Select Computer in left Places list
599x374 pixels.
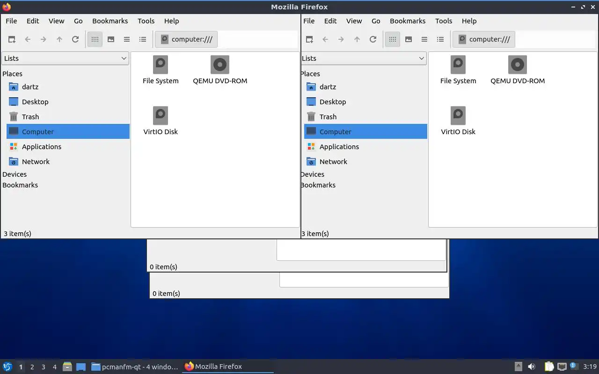coord(68,132)
